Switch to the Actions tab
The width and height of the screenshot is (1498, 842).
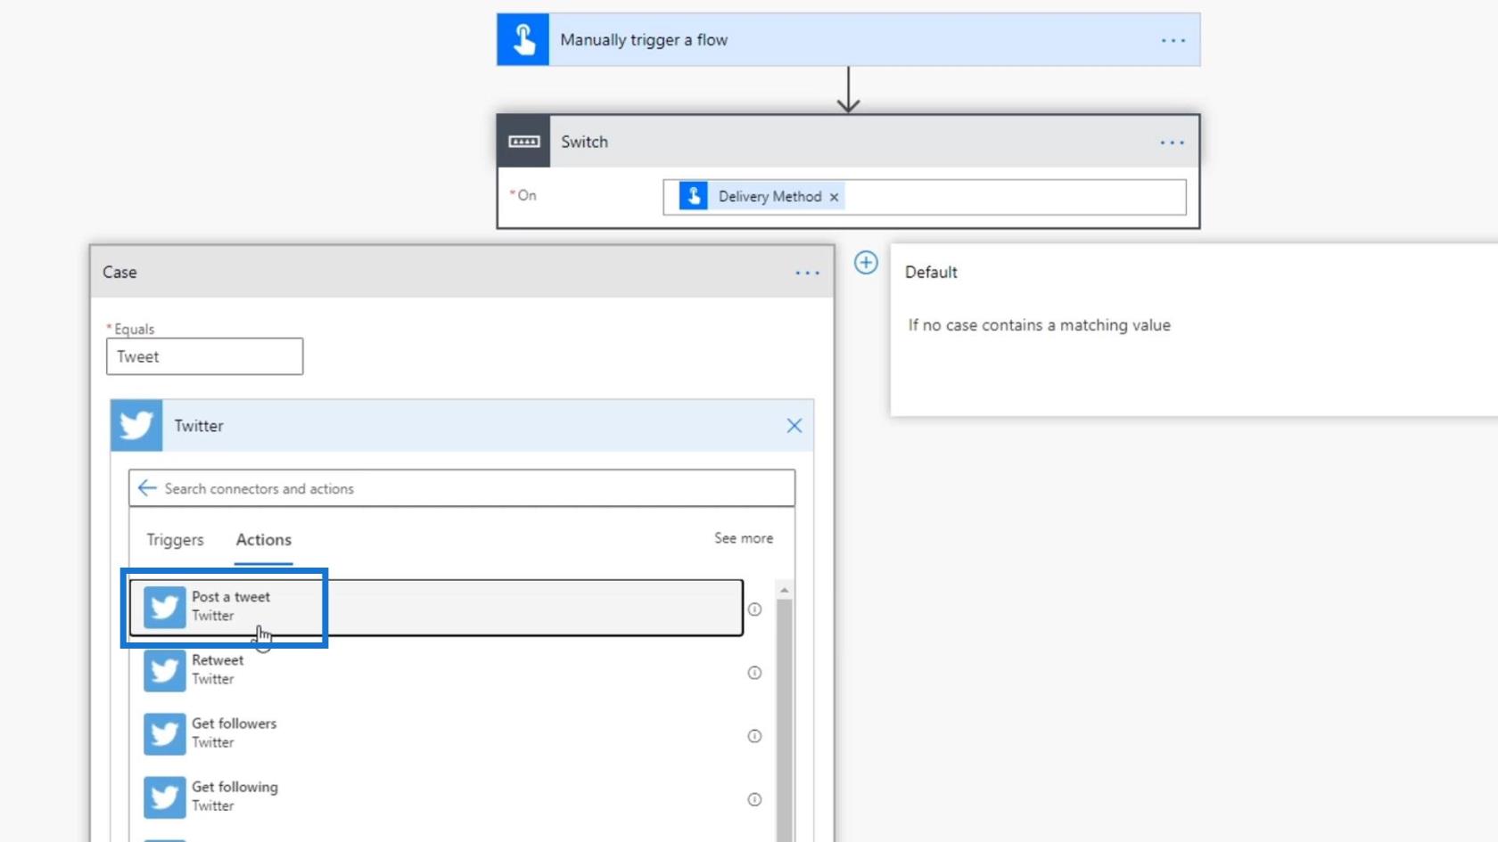click(x=263, y=540)
